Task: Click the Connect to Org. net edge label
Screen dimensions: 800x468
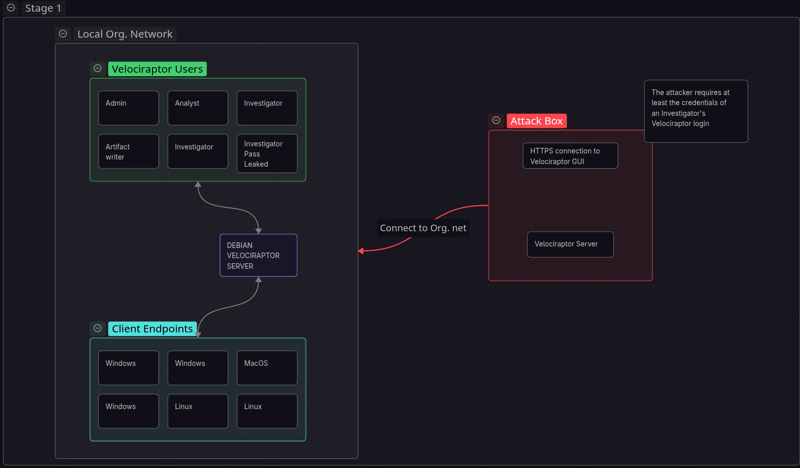Action: click(x=423, y=228)
